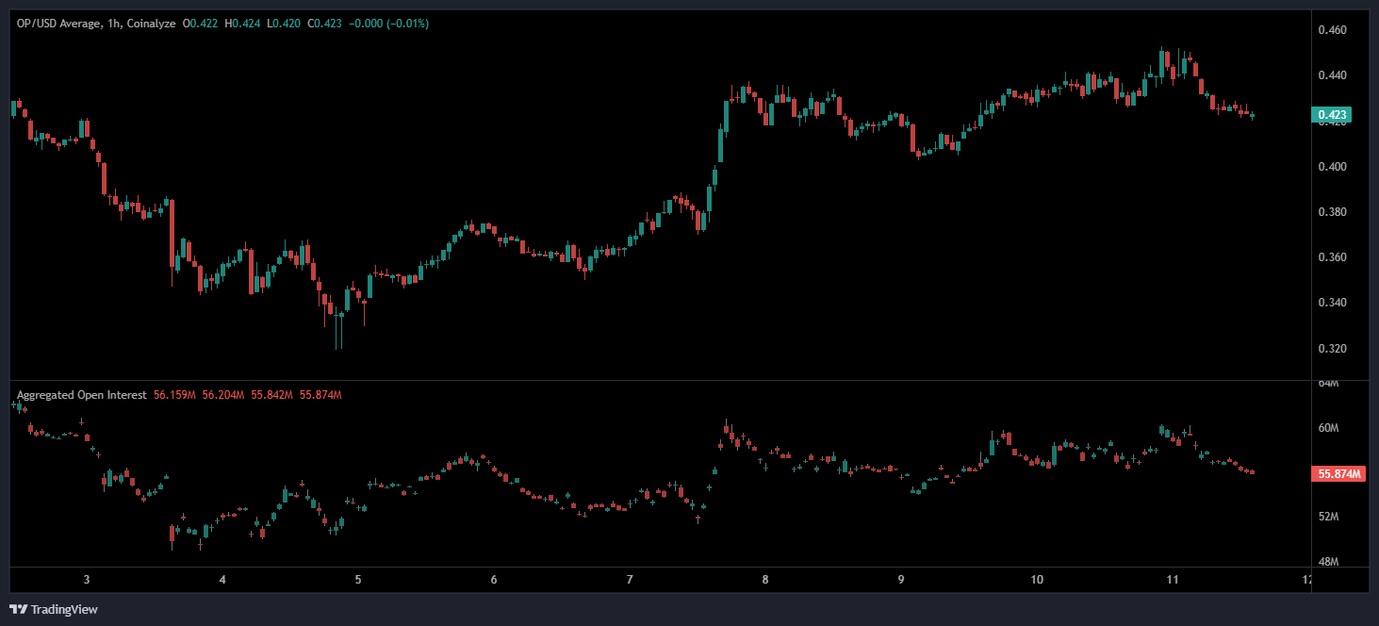Click the 48M level on open interest scale

click(1328, 562)
